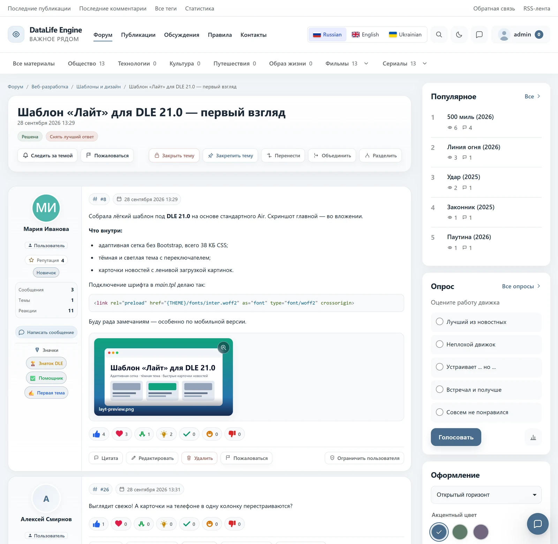Expand the Сериалы category submenu
Screen dimensions: 558x544
pos(425,63)
